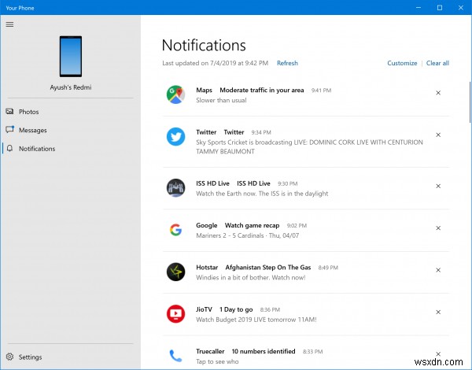Click the Hotstar app icon
Screen dimensions: 472x370
click(175, 272)
